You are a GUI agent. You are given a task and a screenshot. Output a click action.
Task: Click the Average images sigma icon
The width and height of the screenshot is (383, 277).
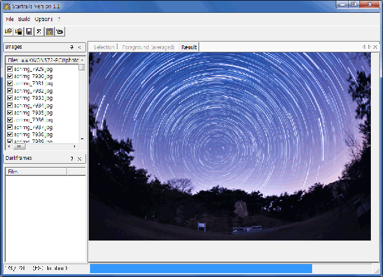coord(39,31)
